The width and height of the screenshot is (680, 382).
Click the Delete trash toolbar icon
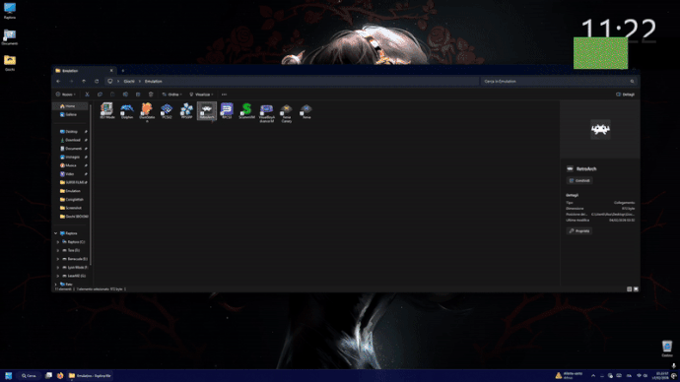[151, 94]
